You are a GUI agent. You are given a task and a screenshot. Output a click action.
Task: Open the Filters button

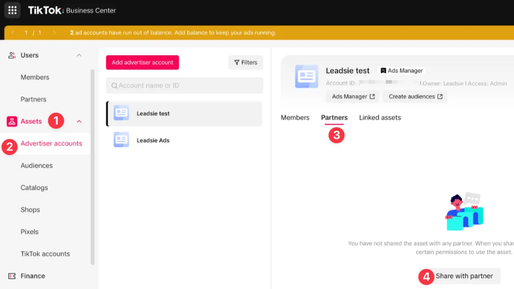pos(245,62)
